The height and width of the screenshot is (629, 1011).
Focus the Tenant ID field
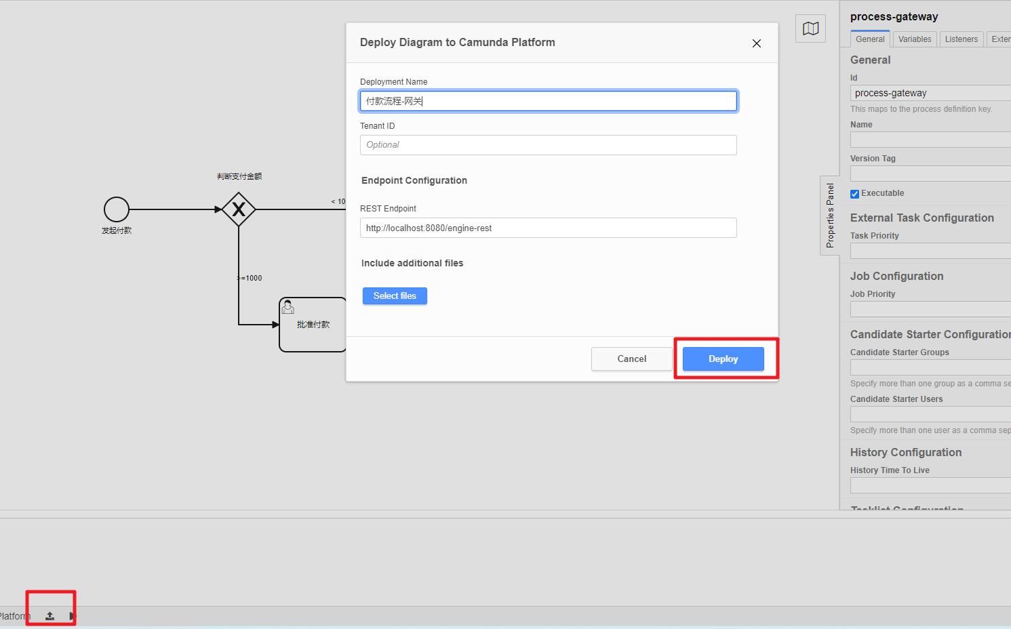[x=549, y=145]
